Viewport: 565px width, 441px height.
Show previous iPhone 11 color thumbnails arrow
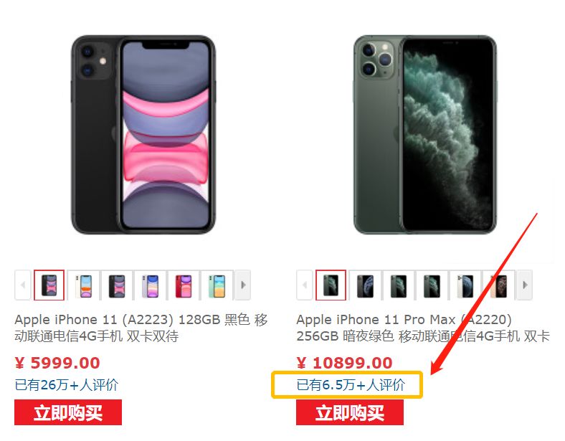(x=22, y=285)
